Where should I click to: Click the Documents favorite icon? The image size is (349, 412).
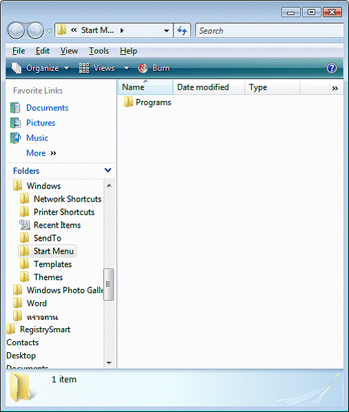[x=15, y=108]
